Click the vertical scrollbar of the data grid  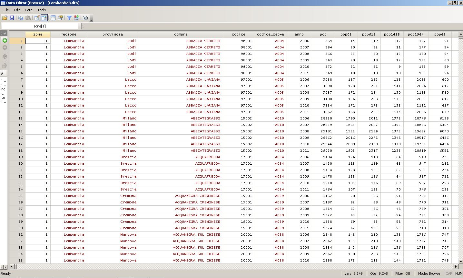click(460, 148)
